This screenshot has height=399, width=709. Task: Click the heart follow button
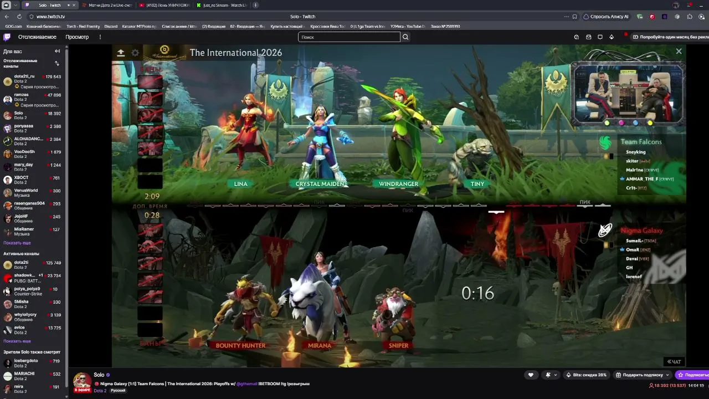(x=531, y=375)
